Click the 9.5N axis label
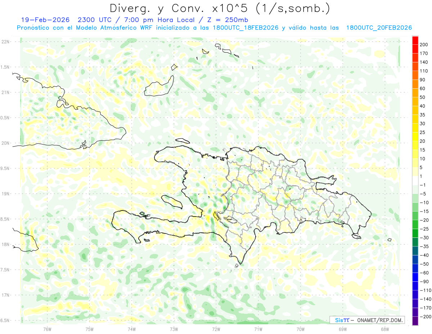Screen dimensions: 432x334 click(5, 169)
